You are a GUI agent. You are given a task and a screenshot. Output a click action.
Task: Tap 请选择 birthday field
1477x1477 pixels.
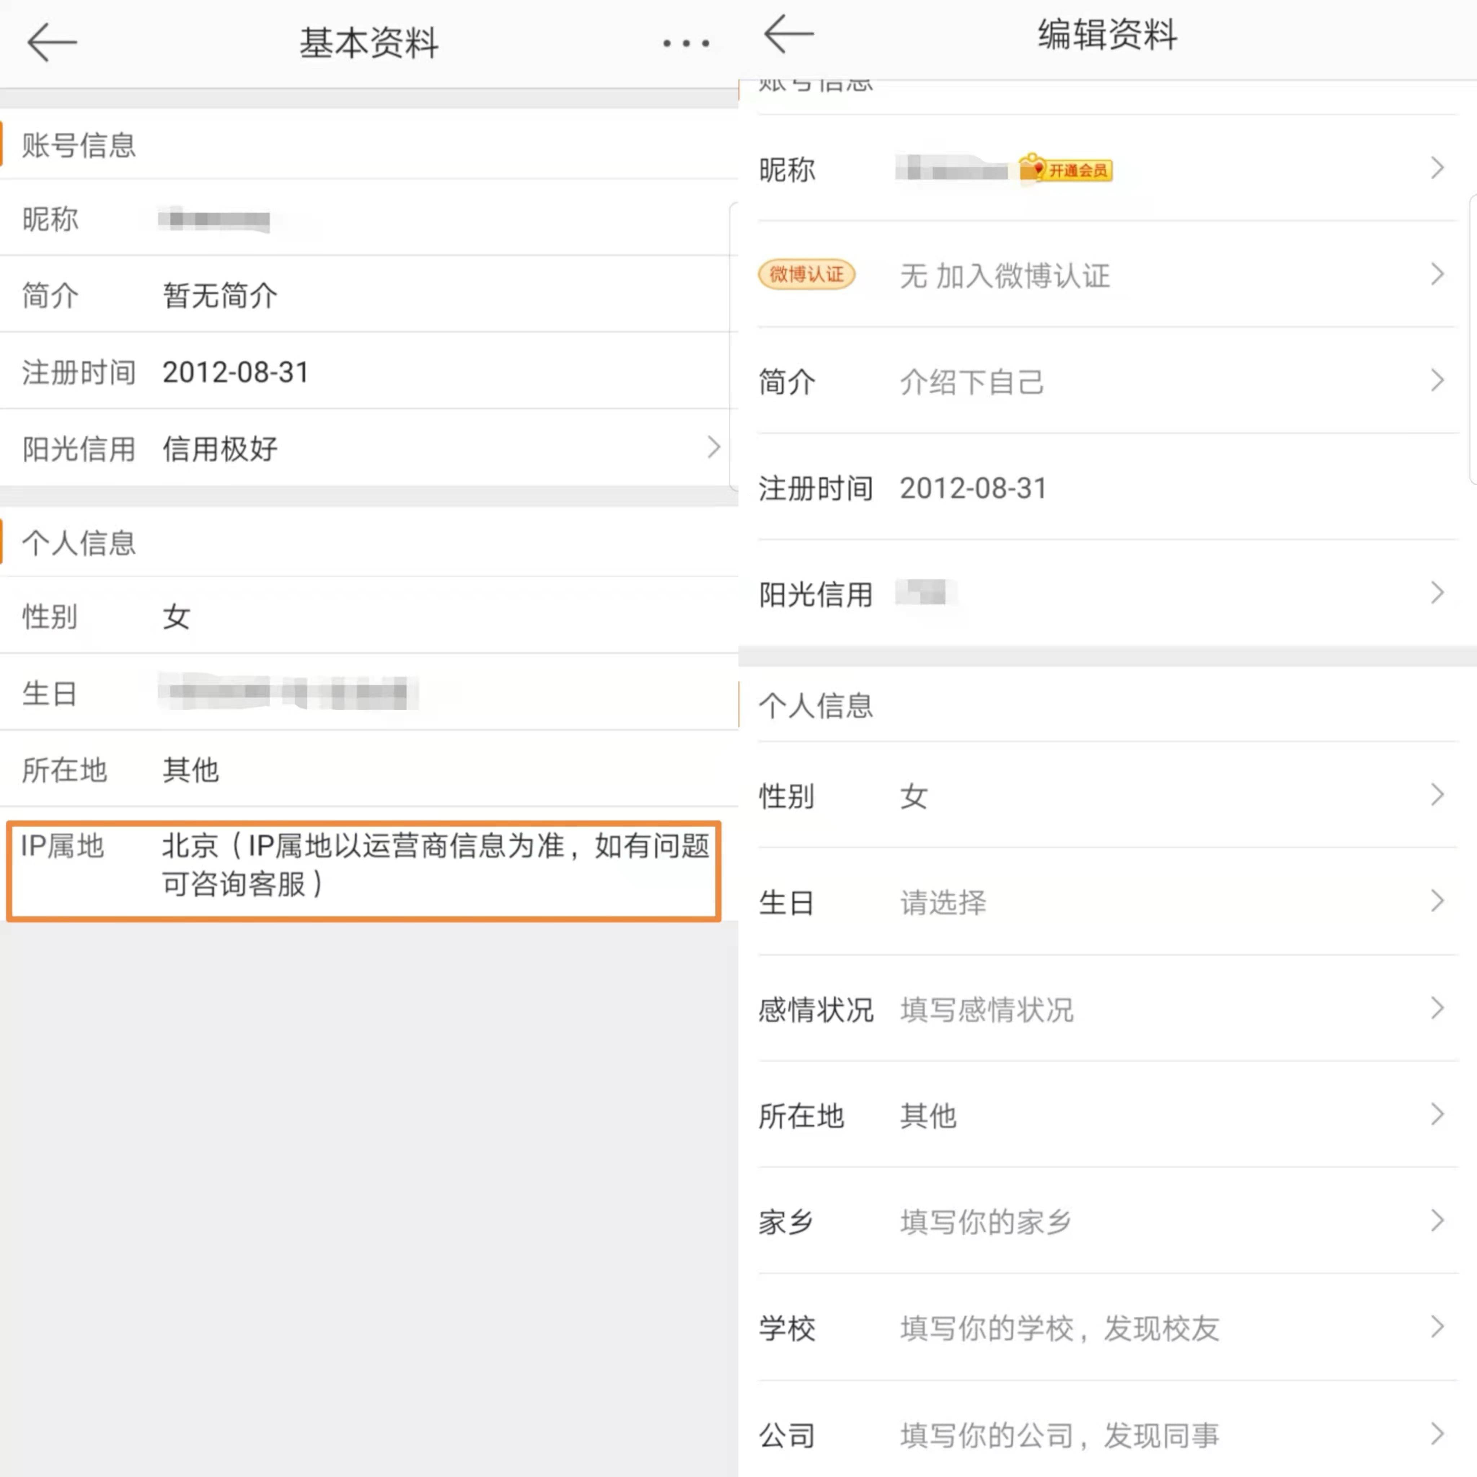point(943,903)
